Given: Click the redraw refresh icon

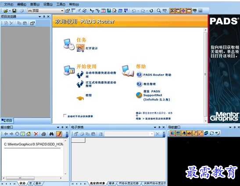Looking at the screenshot, I should (151, 11).
